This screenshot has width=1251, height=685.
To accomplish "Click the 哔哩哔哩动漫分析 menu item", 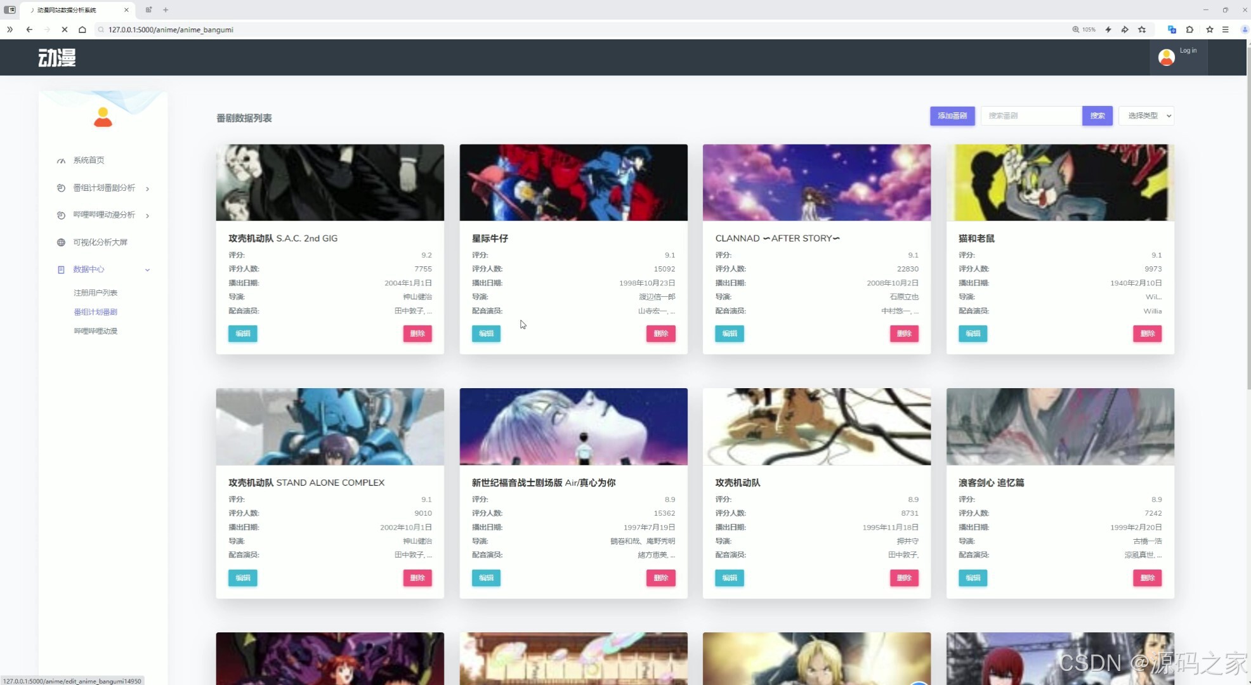I will 104,215.
